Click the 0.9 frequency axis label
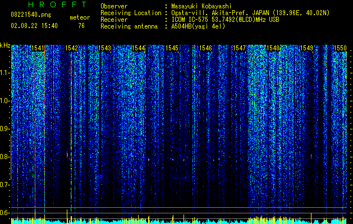353x224 pixels. (4, 129)
